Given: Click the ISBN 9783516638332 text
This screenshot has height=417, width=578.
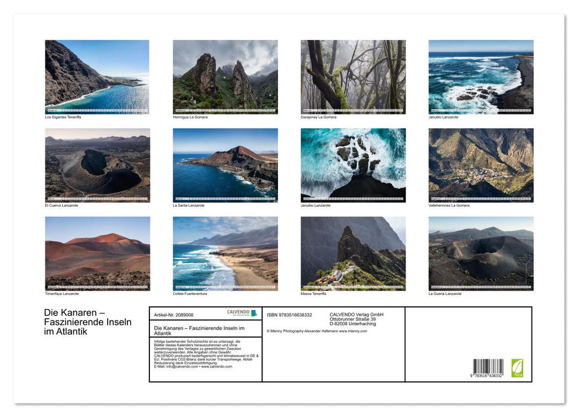Looking at the screenshot, I should [x=289, y=315].
